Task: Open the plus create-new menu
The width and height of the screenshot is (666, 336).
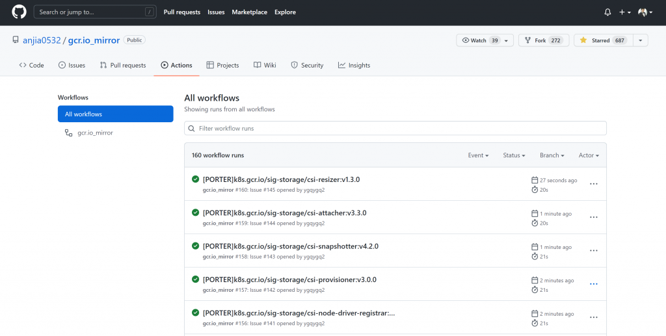Action: [x=624, y=12]
